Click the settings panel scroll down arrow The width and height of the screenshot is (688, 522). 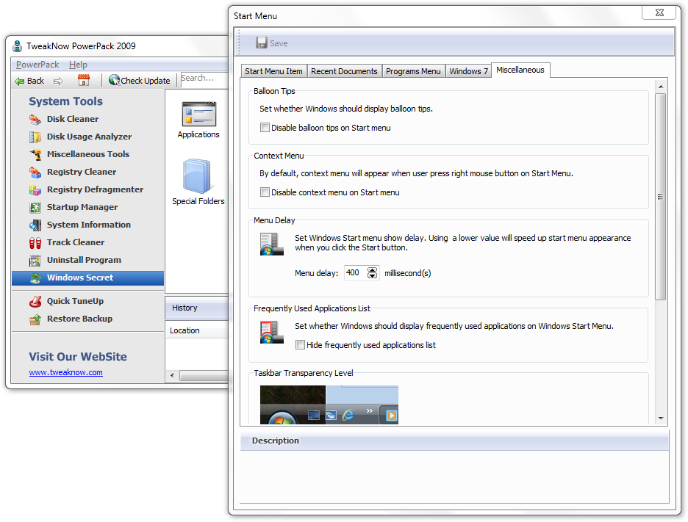pos(661,418)
